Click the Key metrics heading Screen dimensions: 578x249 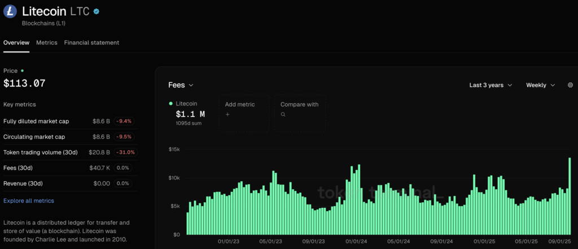[20, 104]
